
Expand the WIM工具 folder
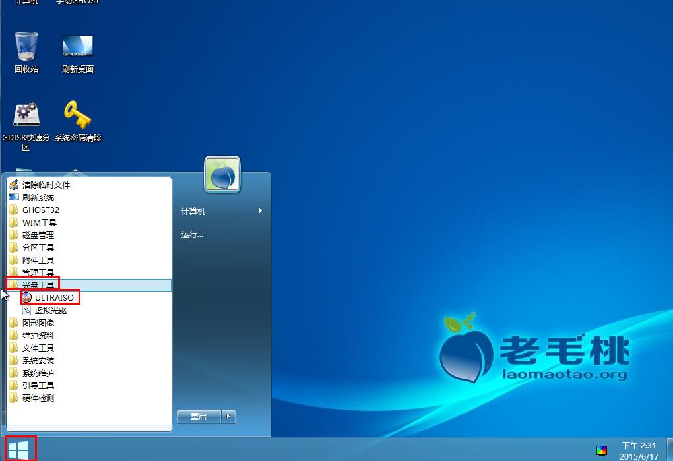pyautogui.click(x=40, y=222)
